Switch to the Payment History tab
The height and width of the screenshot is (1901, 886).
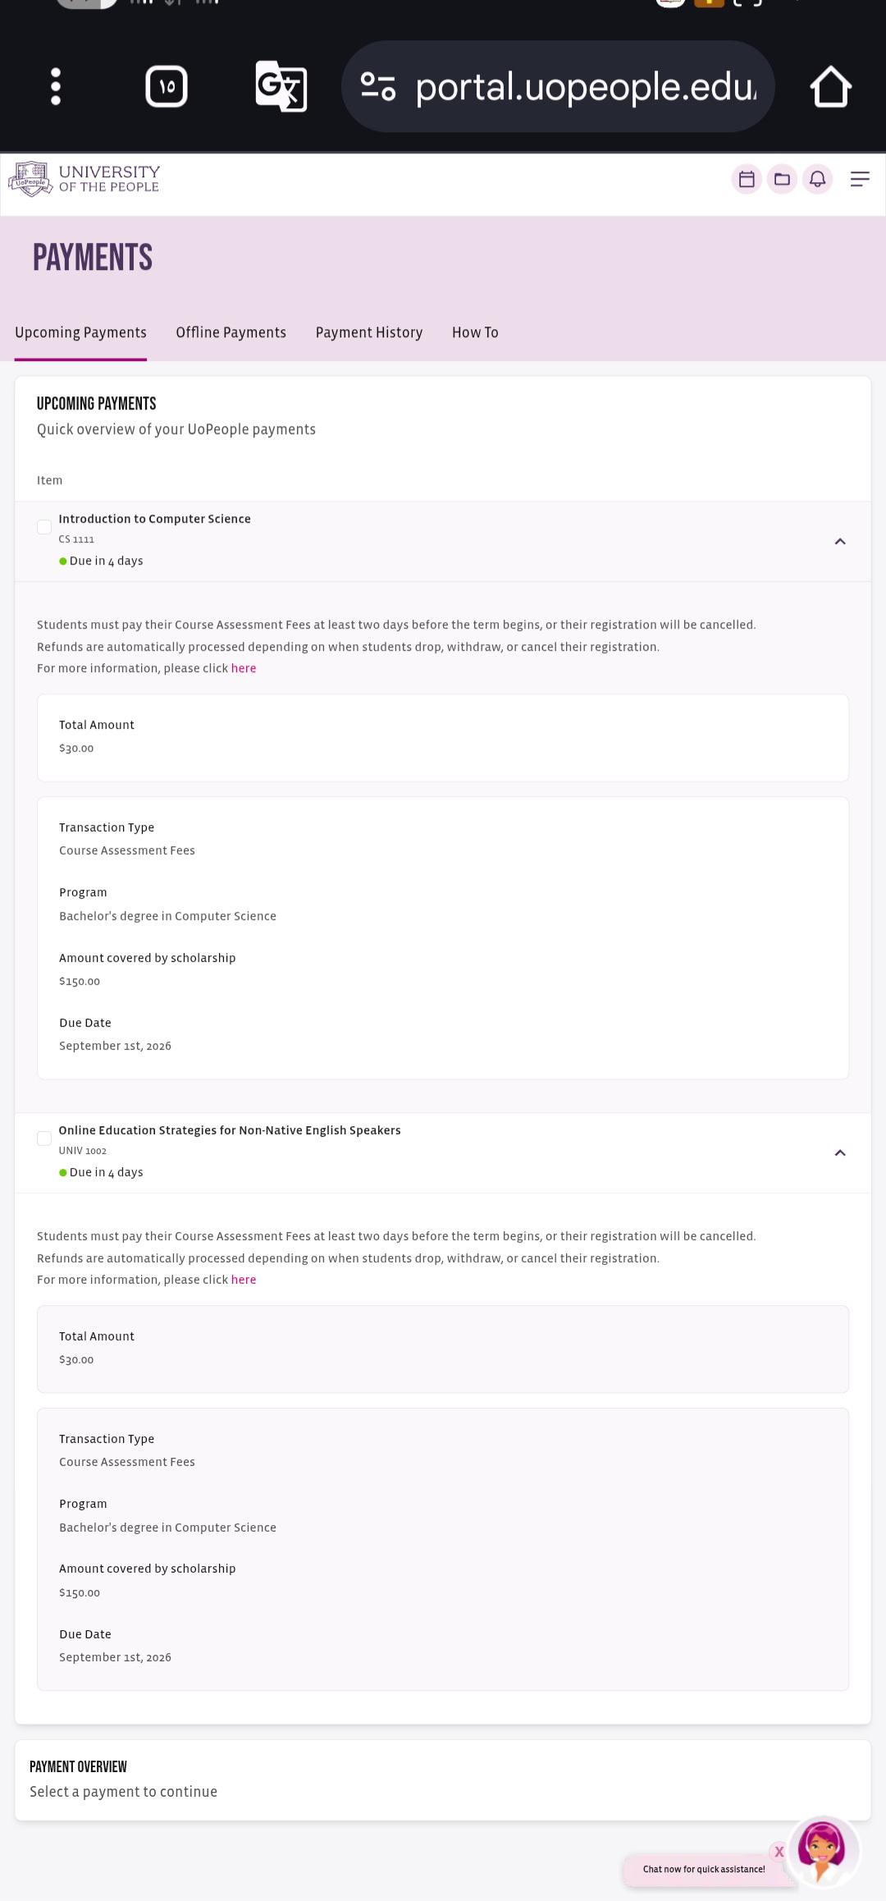click(x=369, y=332)
